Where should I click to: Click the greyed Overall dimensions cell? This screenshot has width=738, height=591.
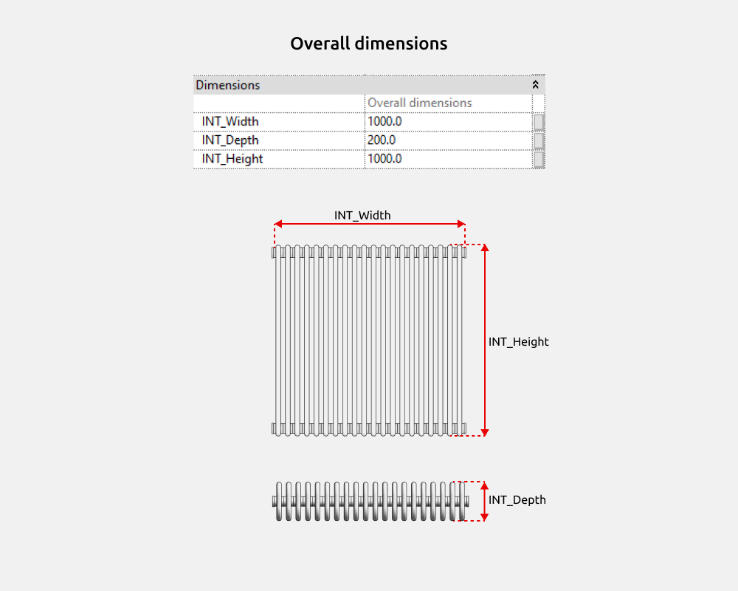[x=448, y=103]
